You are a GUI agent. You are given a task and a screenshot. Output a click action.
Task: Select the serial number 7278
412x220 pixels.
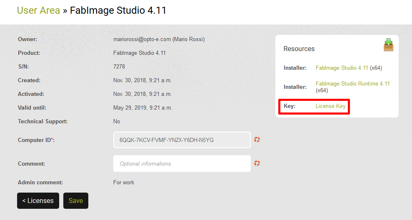119,66
